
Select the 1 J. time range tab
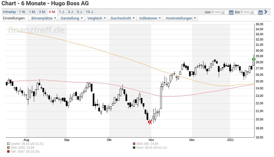tap(62, 12)
